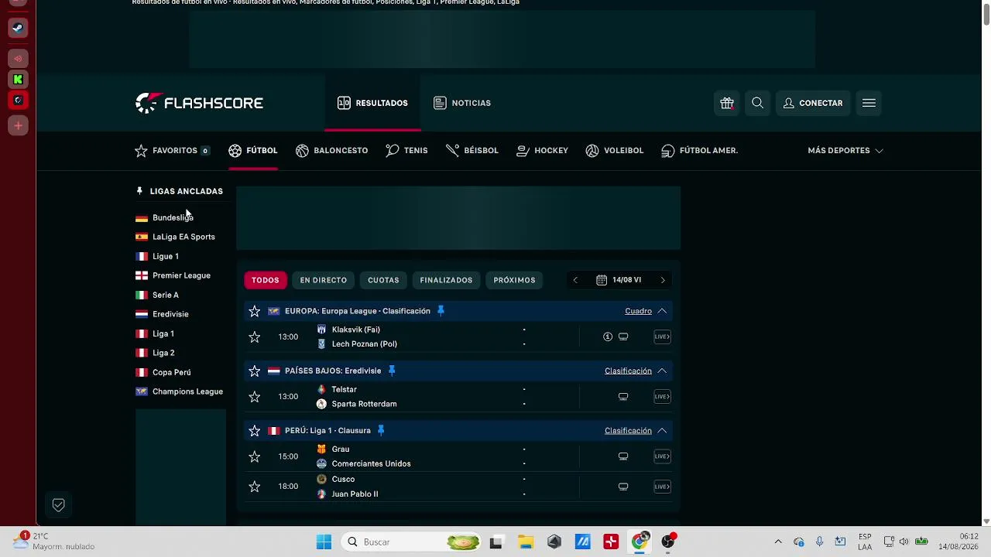Go to previous day arrow

pos(574,280)
